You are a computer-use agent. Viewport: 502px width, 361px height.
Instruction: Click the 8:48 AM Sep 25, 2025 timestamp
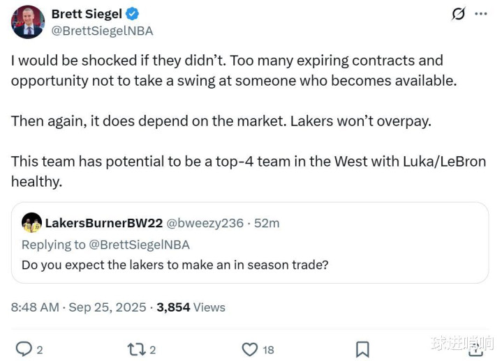coord(79,307)
